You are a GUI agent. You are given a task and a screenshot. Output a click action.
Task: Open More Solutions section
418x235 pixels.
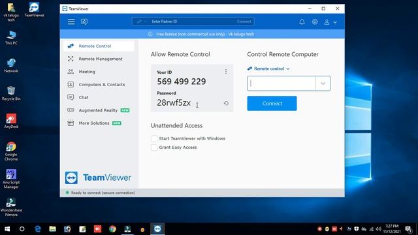click(99, 123)
